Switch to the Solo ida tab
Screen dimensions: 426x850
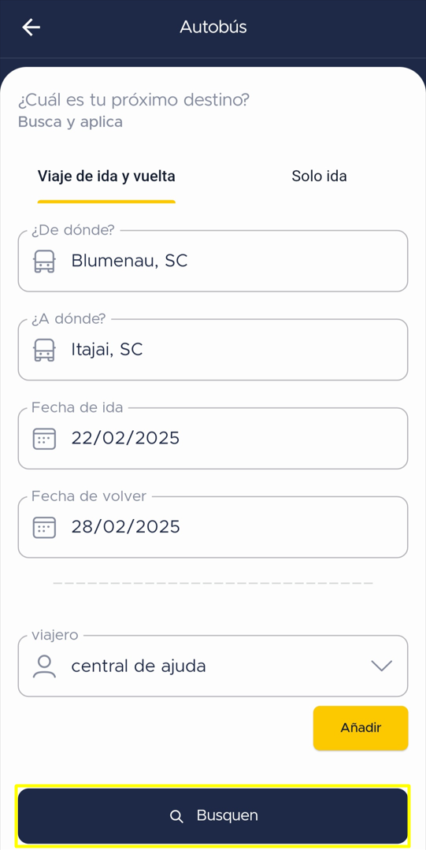coord(319,176)
